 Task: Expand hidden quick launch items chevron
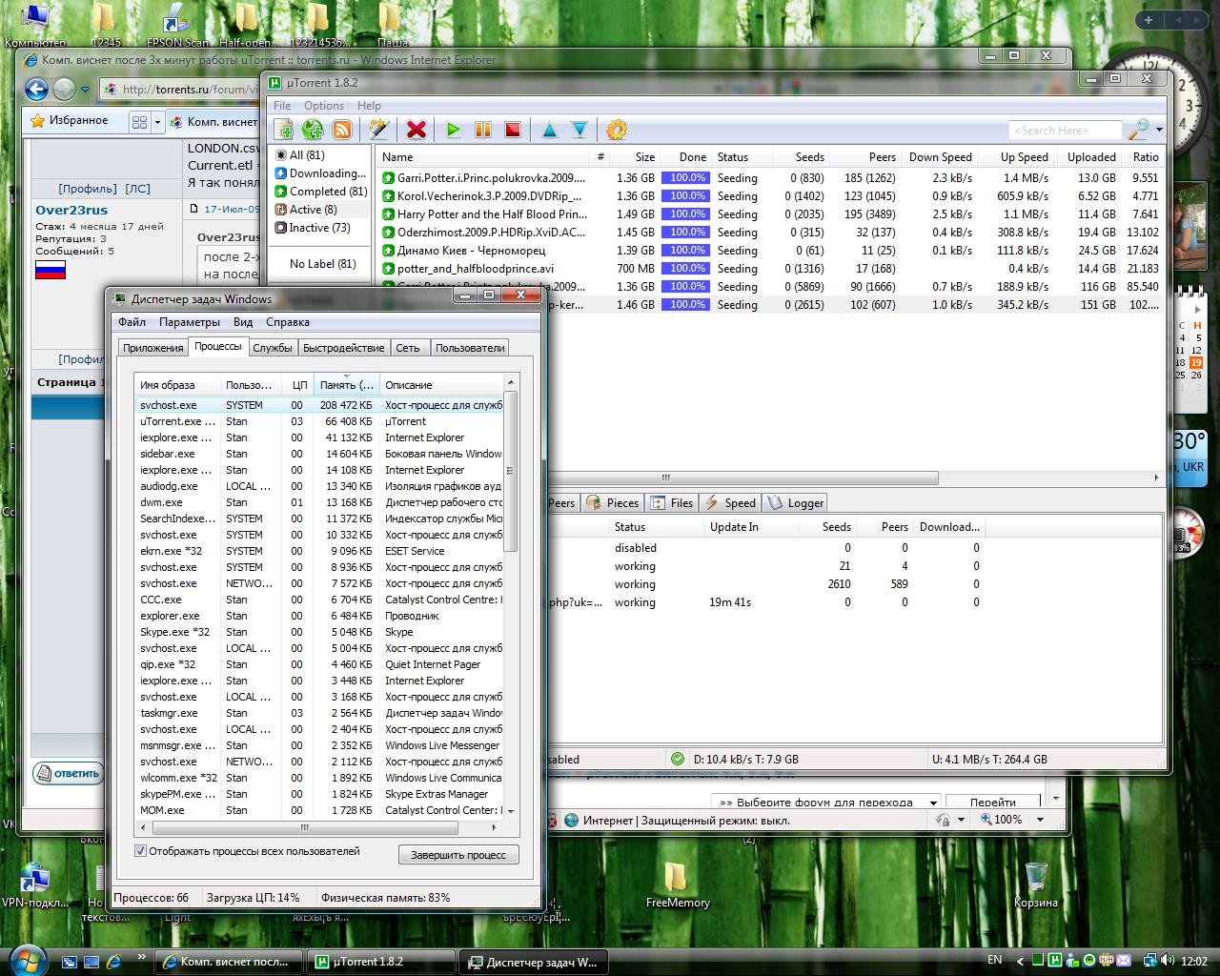click(141, 957)
